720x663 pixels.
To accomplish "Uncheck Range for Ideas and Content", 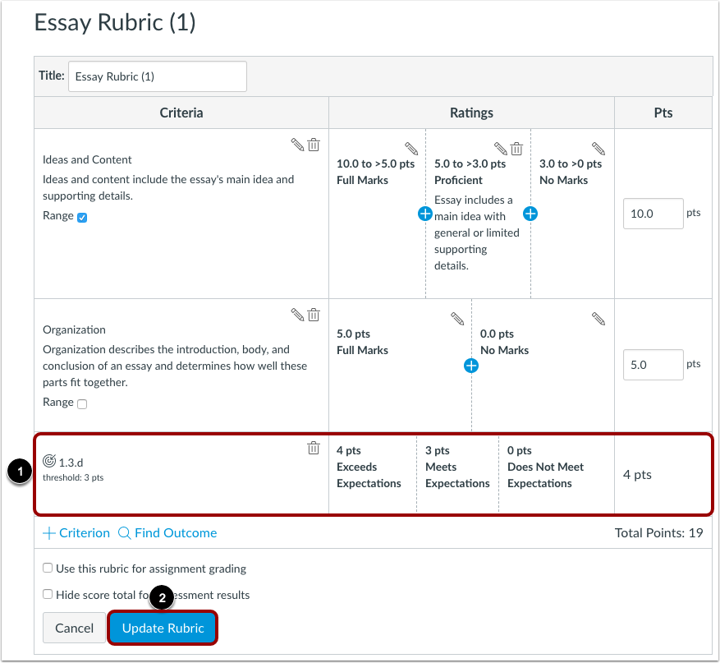I will (81, 217).
